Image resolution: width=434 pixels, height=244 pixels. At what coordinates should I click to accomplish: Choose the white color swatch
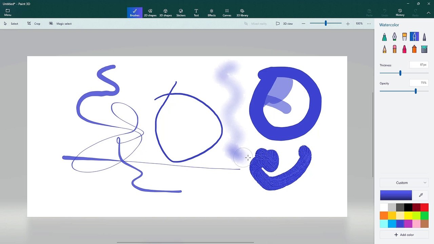[384, 207]
